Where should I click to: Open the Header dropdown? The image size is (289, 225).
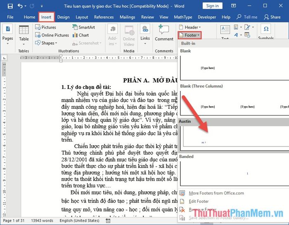click(190, 27)
